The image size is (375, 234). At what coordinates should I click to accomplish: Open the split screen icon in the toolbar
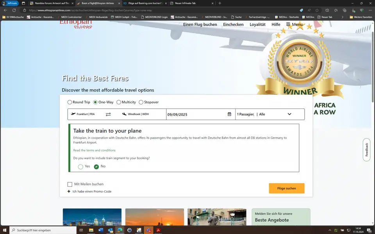coord(327,10)
